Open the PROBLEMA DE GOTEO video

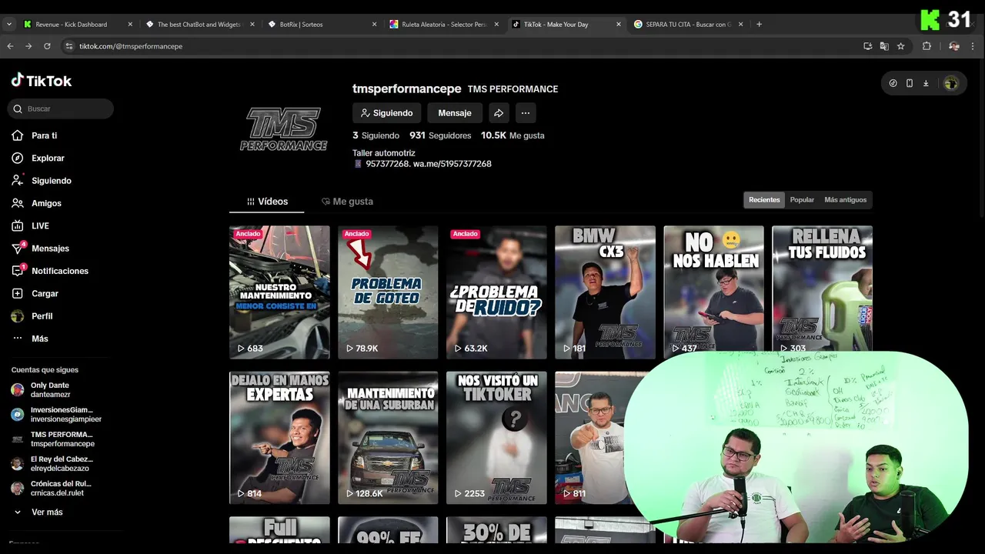[x=388, y=292]
